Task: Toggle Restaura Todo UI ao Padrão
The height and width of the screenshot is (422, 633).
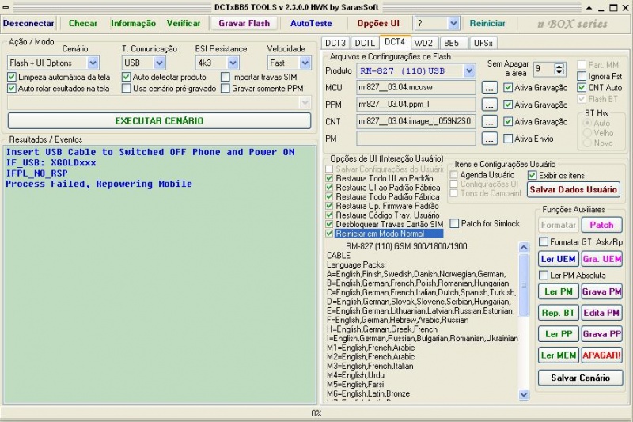Action: tap(329, 178)
